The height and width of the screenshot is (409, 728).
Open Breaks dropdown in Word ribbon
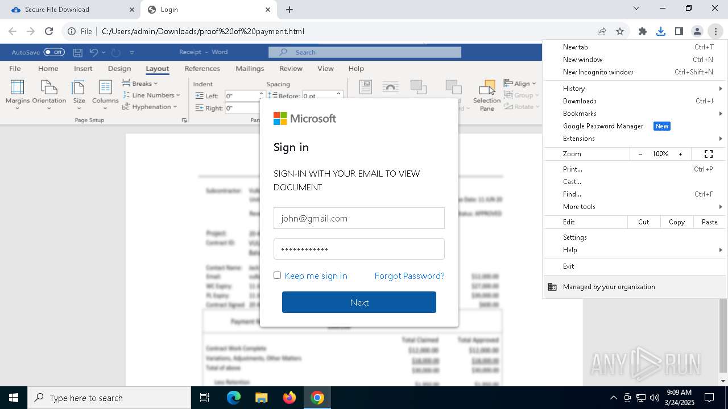point(140,84)
